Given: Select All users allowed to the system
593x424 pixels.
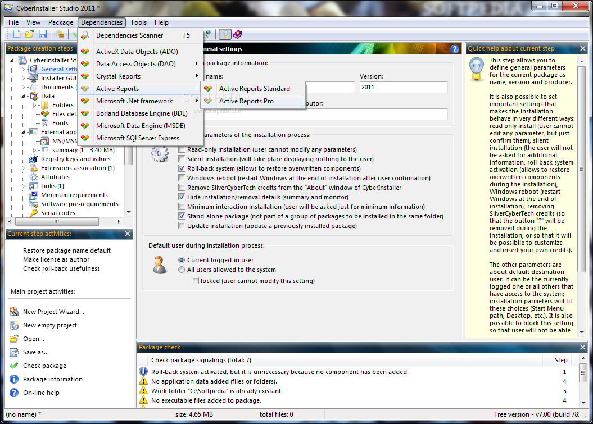Looking at the screenshot, I should pyautogui.click(x=182, y=270).
